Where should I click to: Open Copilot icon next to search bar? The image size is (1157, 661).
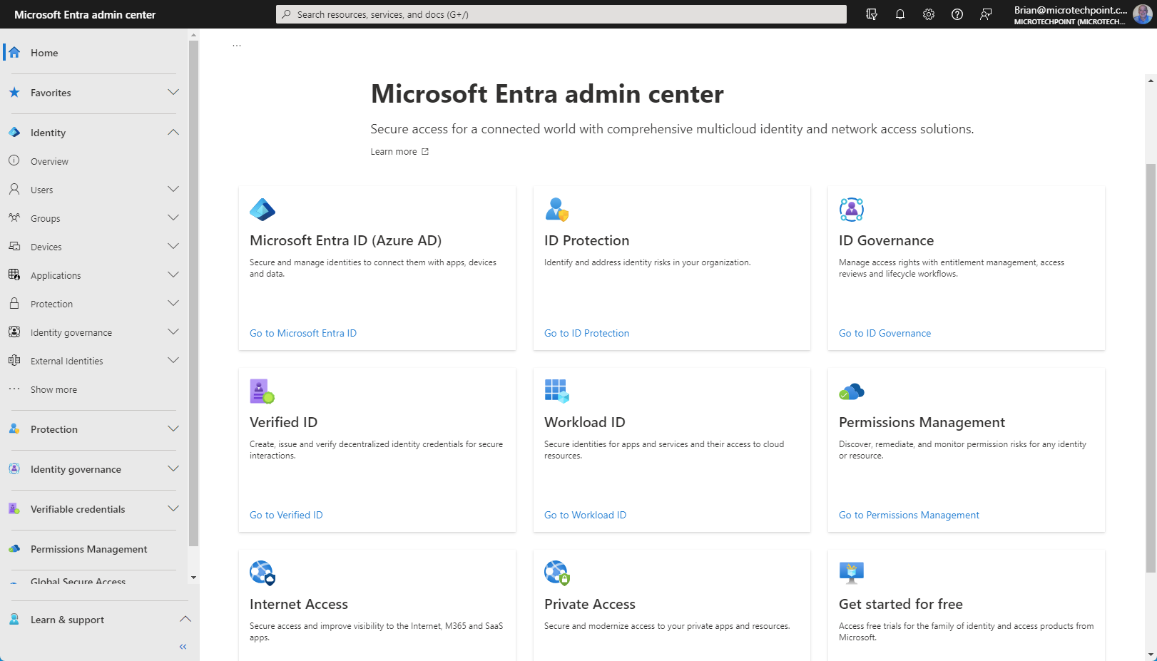tap(872, 14)
